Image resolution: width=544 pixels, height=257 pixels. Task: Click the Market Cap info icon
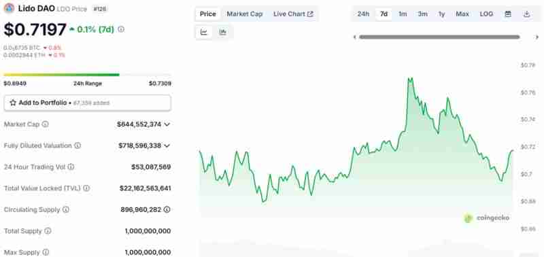click(45, 124)
